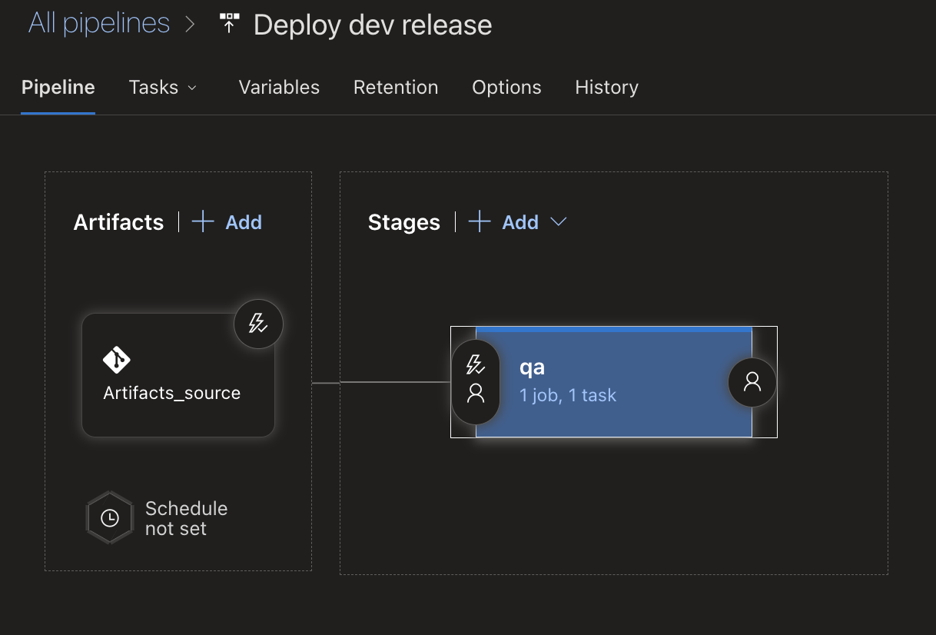Click the plus icon next to Artifacts
Image resolution: width=936 pixels, height=635 pixels.
tap(203, 222)
